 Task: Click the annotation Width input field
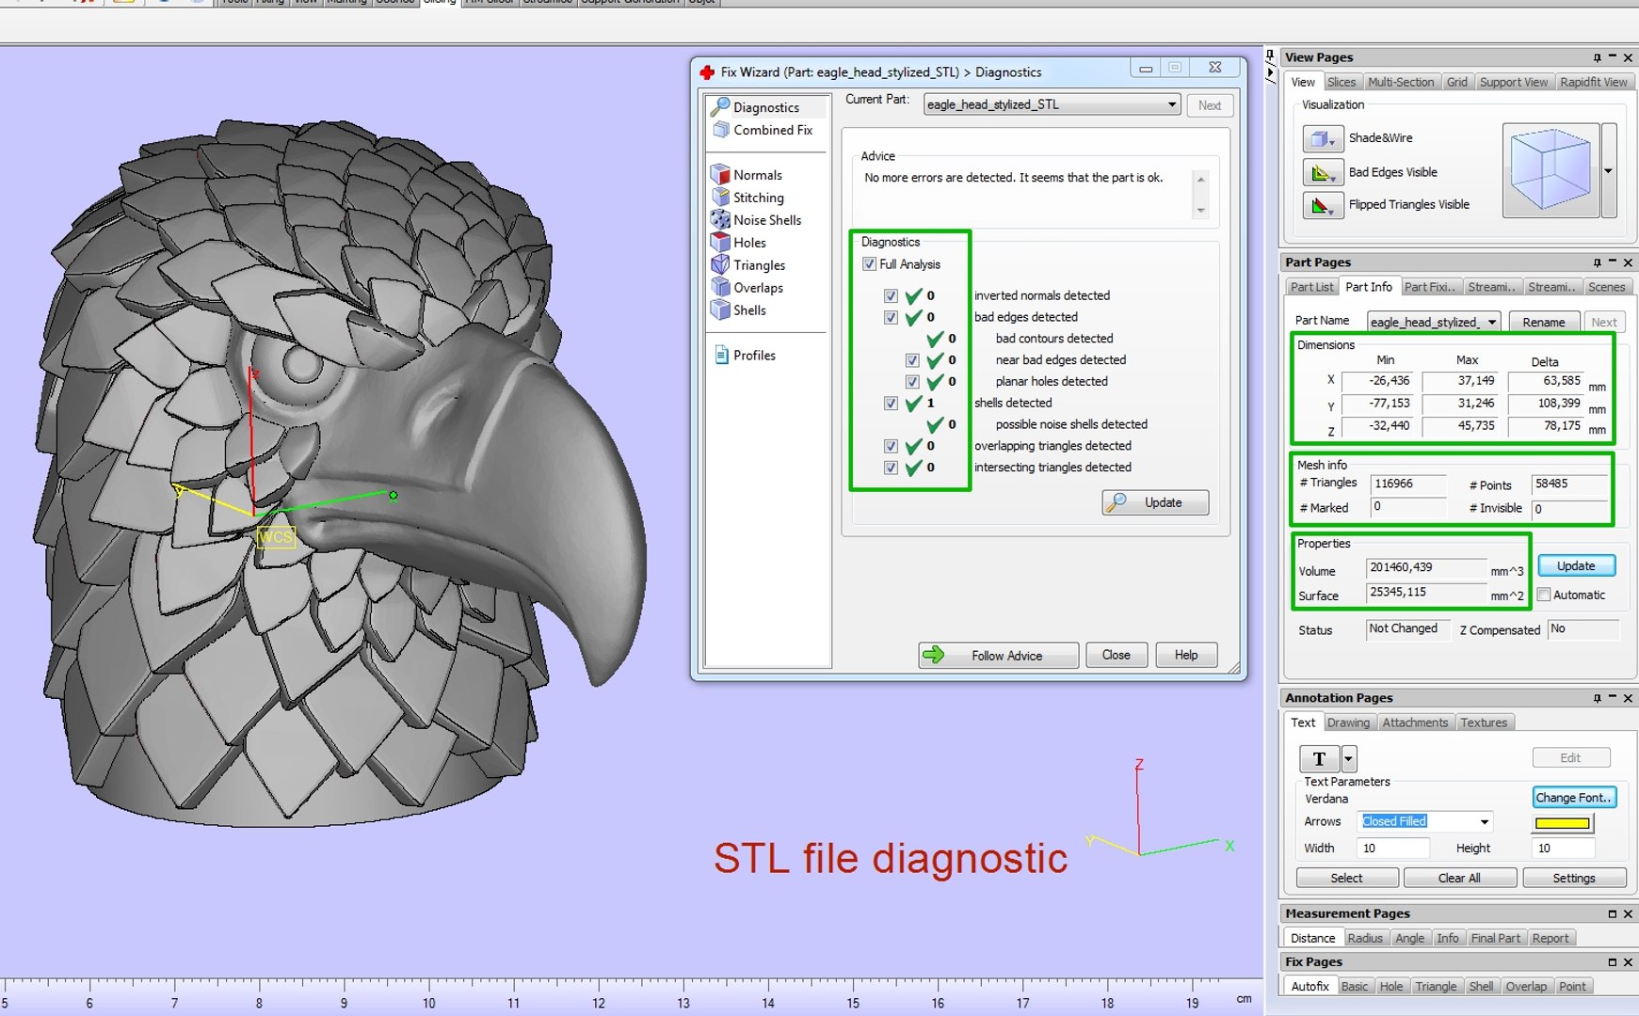click(1393, 848)
